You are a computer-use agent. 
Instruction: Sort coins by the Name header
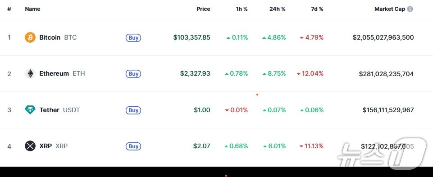[x=32, y=9]
